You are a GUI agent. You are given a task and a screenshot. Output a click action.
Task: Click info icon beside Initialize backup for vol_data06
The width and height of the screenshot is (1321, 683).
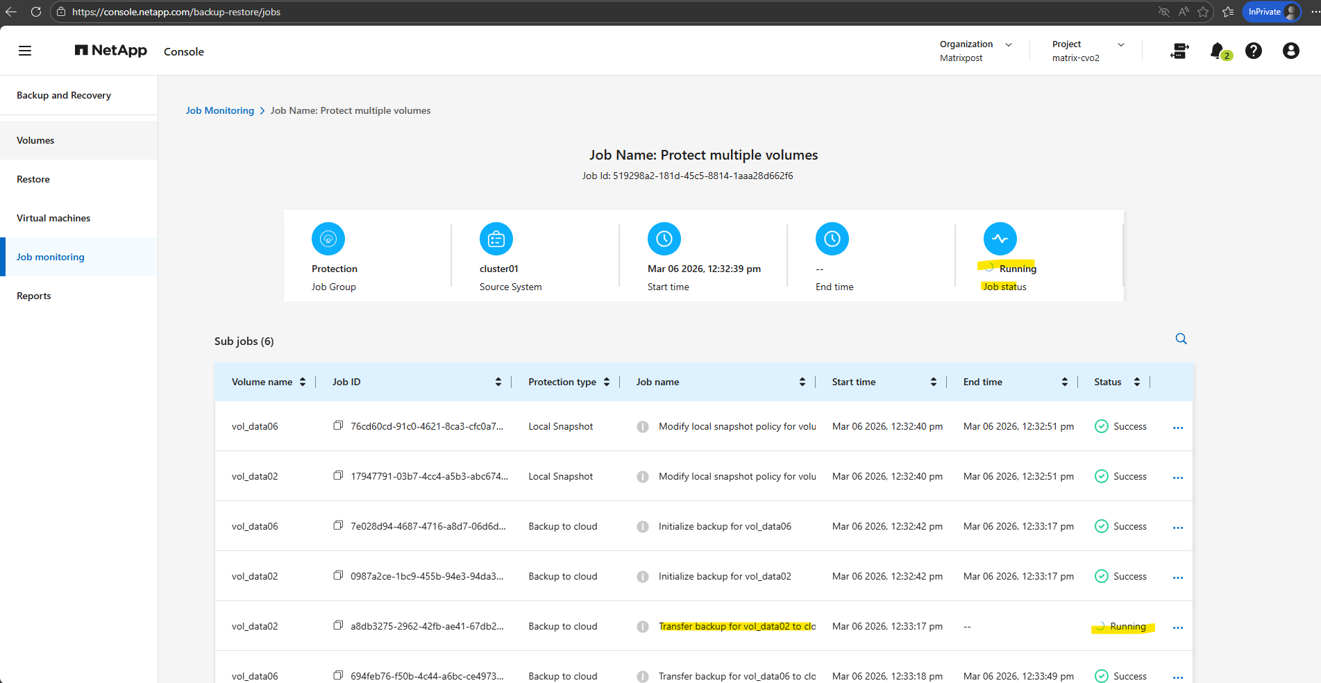click(643, 527)
